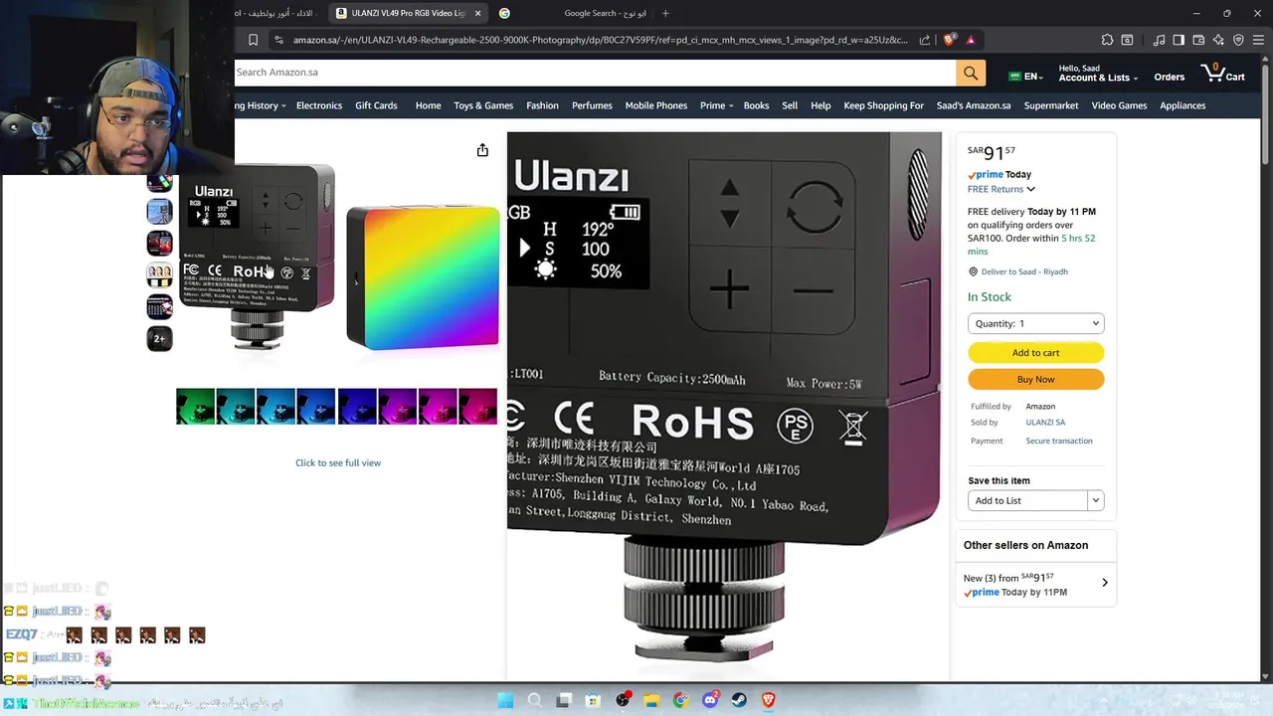Click the Add to List button
The image size is (1273, 716).
point(1027,500)
